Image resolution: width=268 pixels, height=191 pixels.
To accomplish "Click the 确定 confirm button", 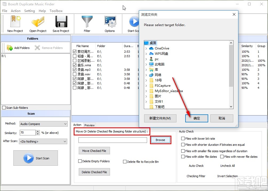I will click(196, 118).
